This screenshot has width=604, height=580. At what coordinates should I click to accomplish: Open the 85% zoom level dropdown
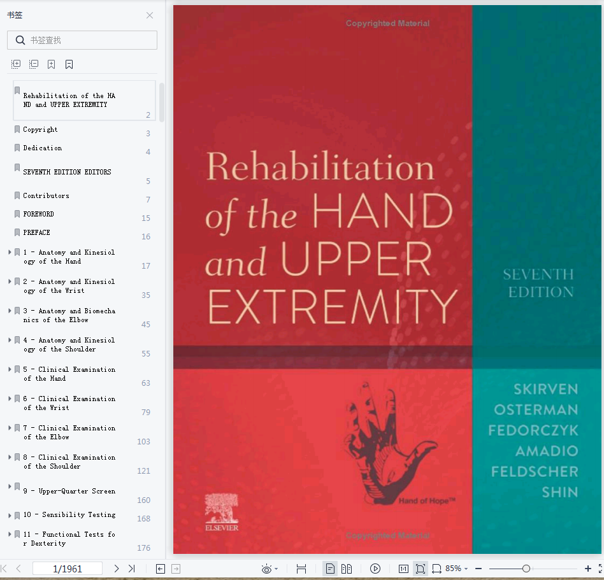pos(456,569)
